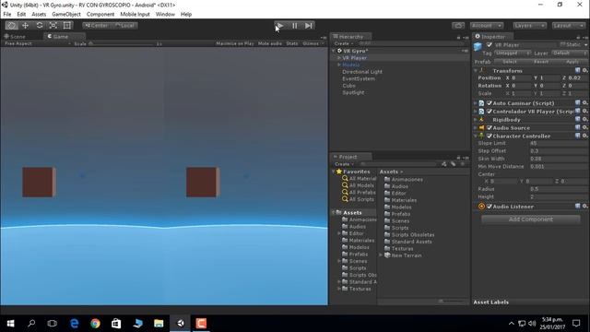Open the File menu

coord(7,15)
